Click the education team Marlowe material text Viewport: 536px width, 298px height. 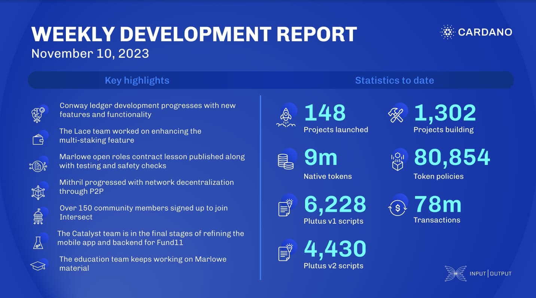(x=143, y=264)
